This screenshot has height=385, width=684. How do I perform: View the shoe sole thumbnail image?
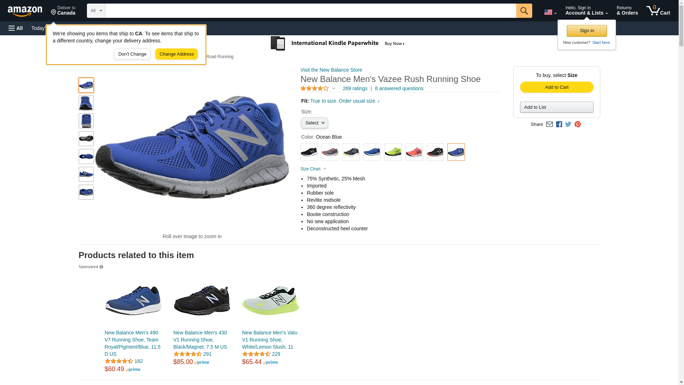pos(86,139)
